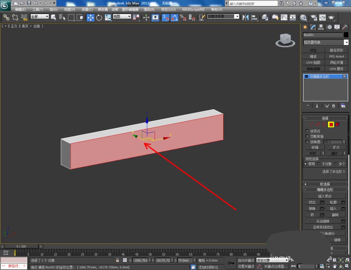Click the 收缩 shrink selection button

click(x=315, y=147)
